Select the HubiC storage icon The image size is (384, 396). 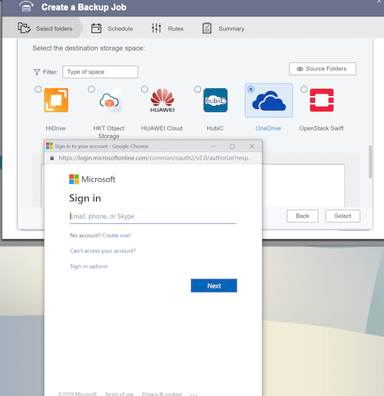(215, 100)
